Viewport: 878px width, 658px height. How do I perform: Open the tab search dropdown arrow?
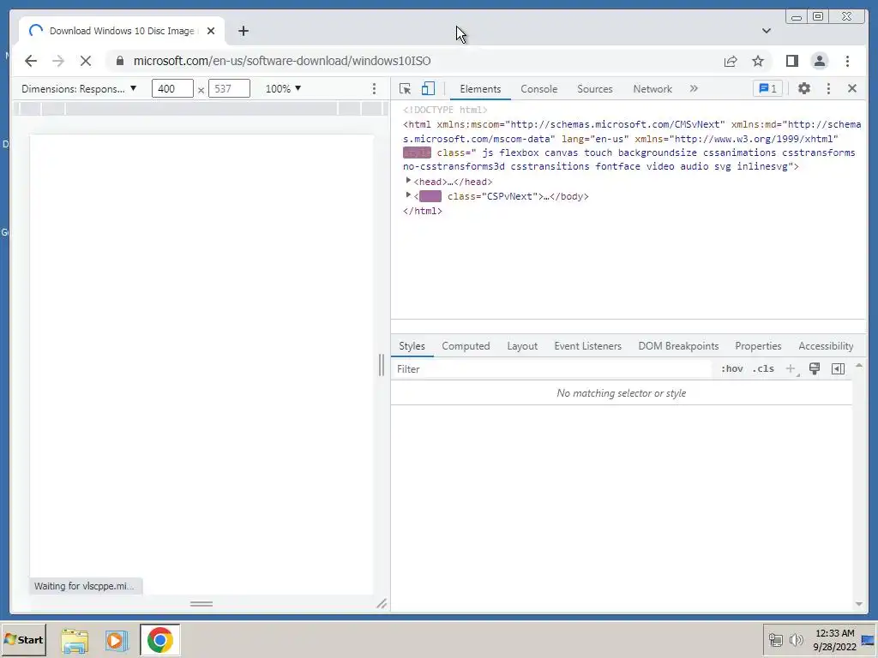tap(766, 31)
